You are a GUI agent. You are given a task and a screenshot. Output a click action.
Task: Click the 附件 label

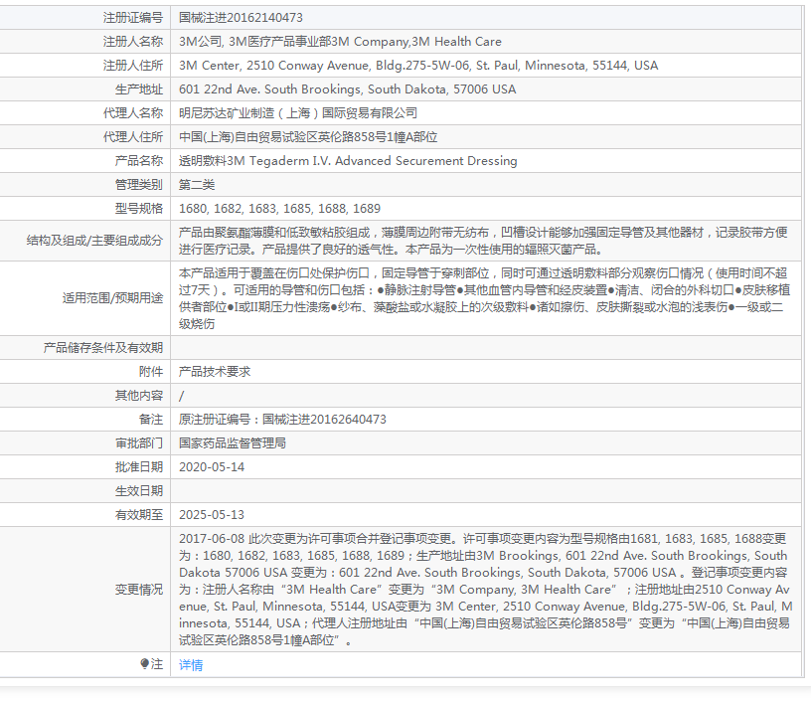click(x=151, y=372)
